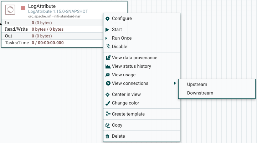Click the Copy icon in menu
The image size is (257, 143).
108,125
